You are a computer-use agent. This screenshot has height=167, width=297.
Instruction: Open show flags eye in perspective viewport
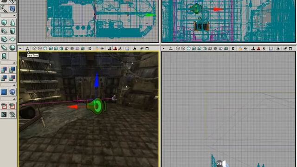tap(102, 49)
